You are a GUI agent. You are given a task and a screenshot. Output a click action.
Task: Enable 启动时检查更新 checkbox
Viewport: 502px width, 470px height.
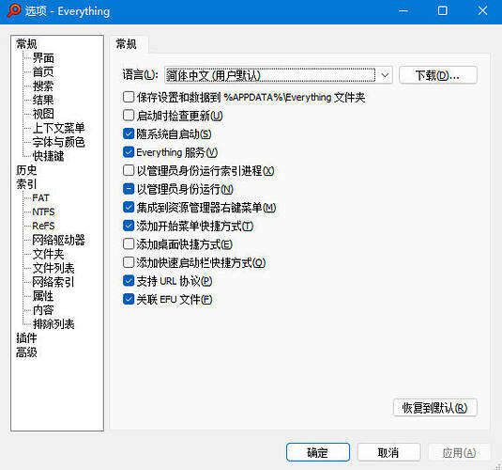[129, 116]
